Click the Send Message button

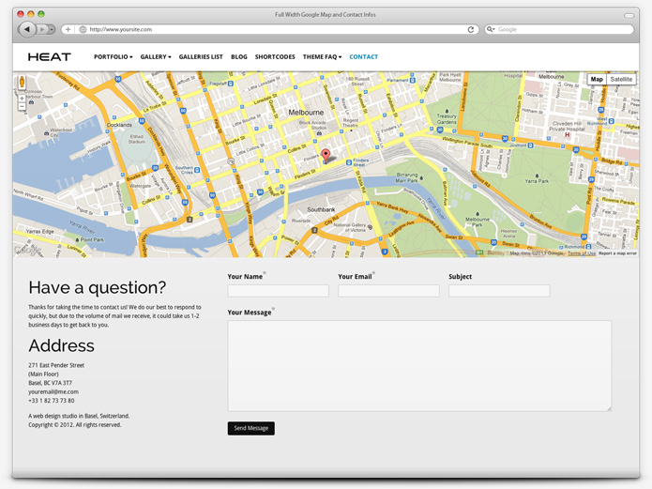pyautogui.click(x=250, y=428)
